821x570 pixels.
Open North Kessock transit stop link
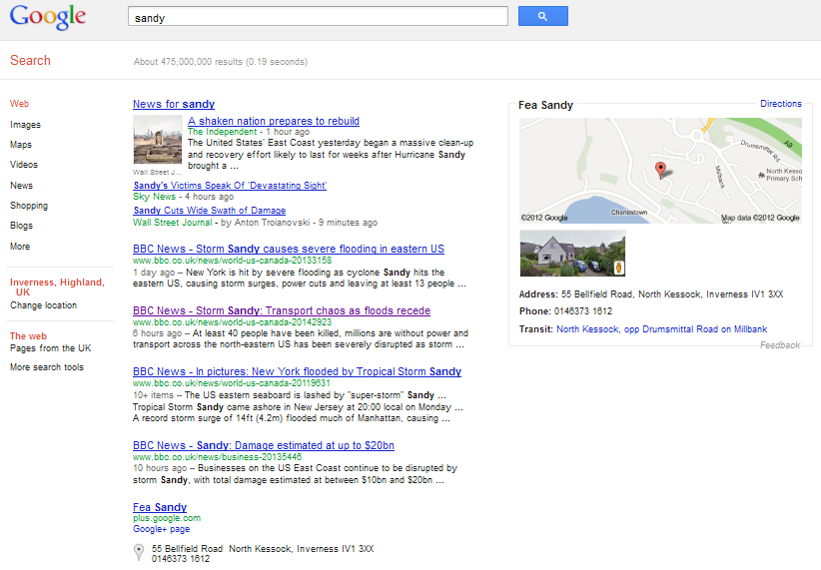662,329
